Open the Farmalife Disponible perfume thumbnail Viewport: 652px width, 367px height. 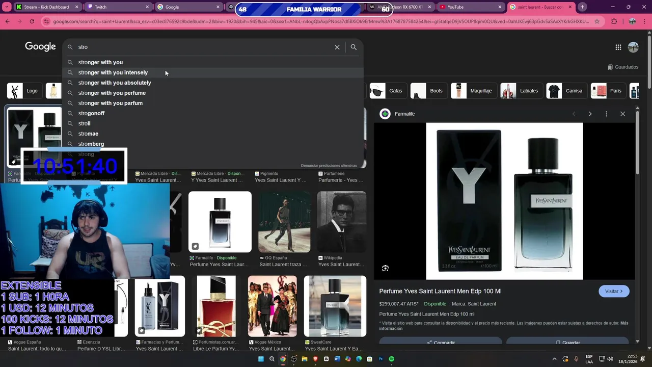coord(220,222)
